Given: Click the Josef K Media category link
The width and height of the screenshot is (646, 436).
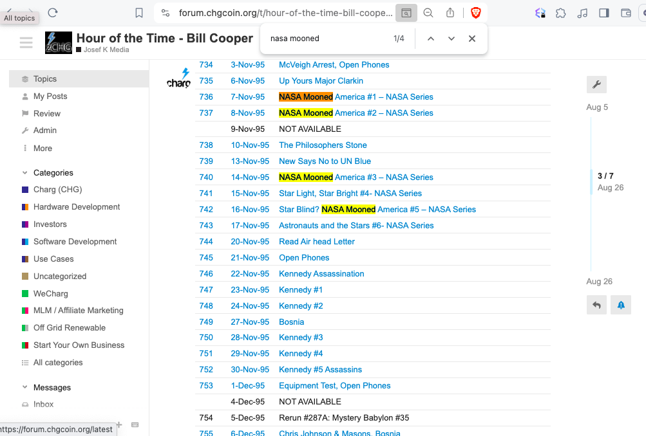Looking at the screenshot, I should (106, 50).
